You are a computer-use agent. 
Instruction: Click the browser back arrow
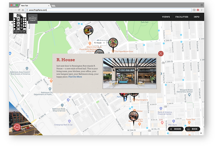(11, 10)
